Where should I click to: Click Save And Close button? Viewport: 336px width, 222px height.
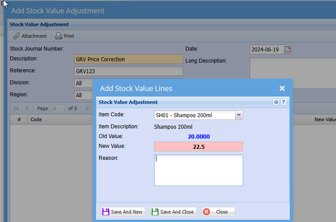173,212
